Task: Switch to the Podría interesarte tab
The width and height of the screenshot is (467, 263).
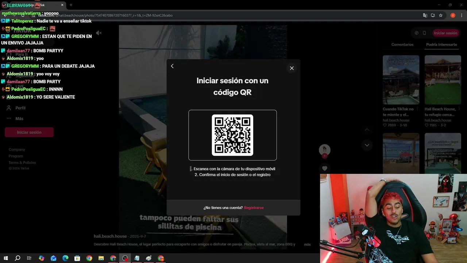Action: click(x=441, y=45)
